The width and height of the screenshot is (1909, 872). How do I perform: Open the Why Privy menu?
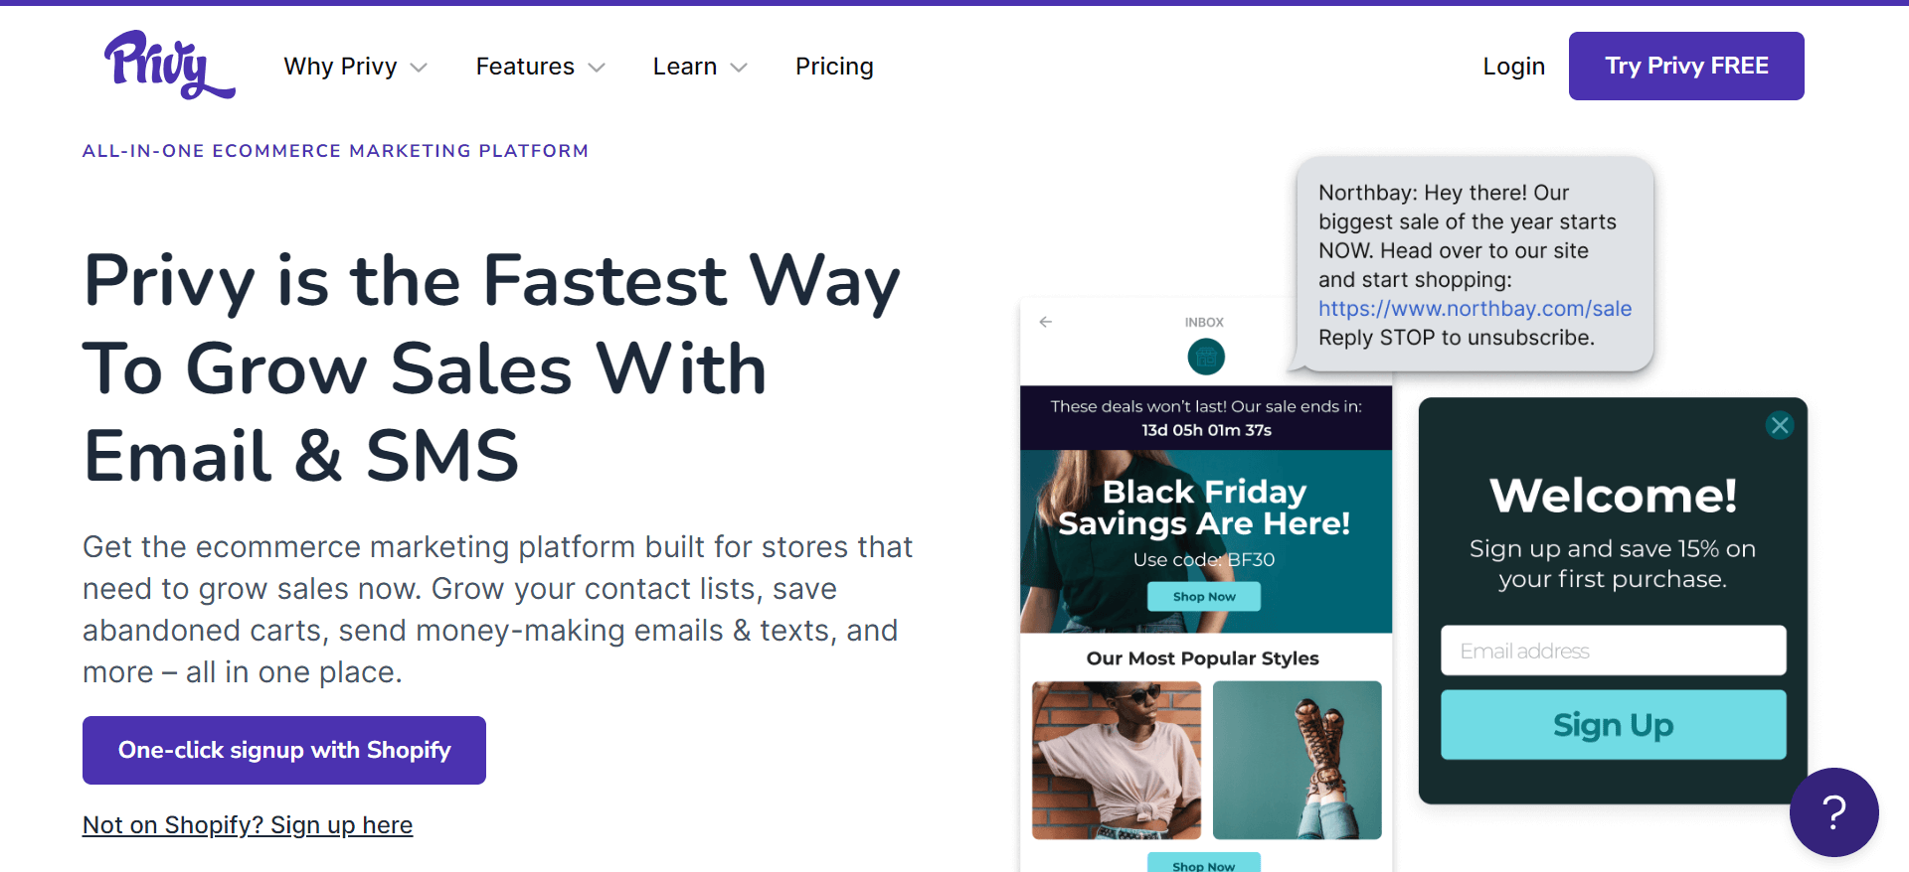(355, 67)
